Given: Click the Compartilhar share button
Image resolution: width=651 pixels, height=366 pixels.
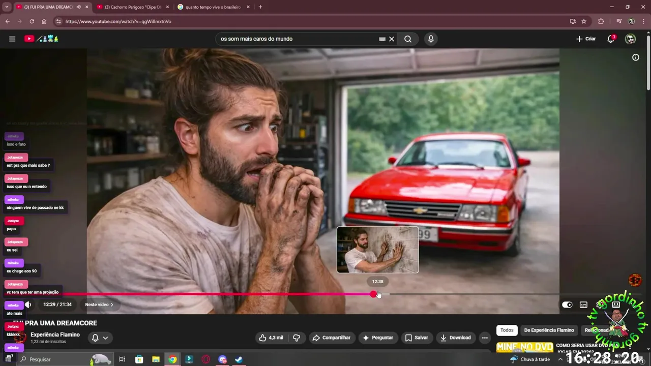Looking at the screenshot, I should [x=331, y=338].
